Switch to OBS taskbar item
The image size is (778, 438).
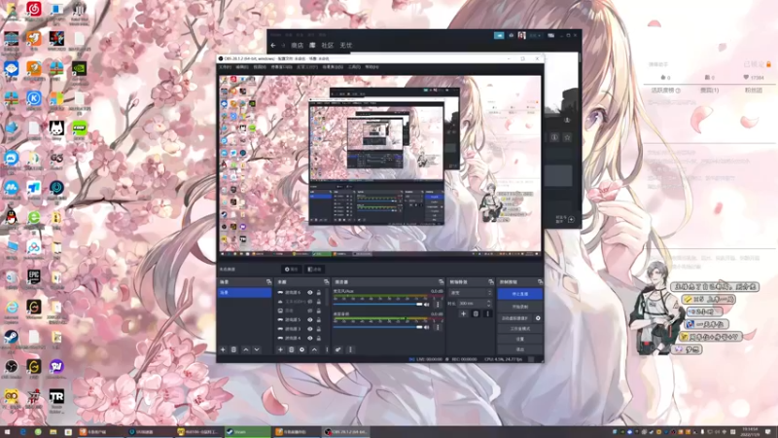(346, 432)
